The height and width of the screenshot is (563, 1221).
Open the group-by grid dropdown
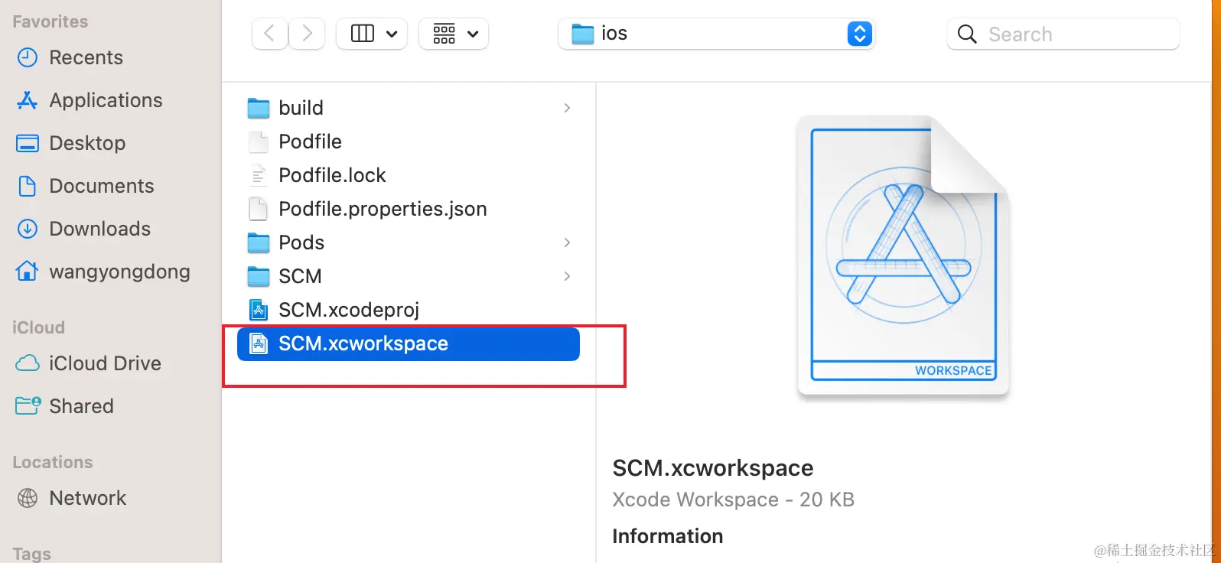(454, 34)
